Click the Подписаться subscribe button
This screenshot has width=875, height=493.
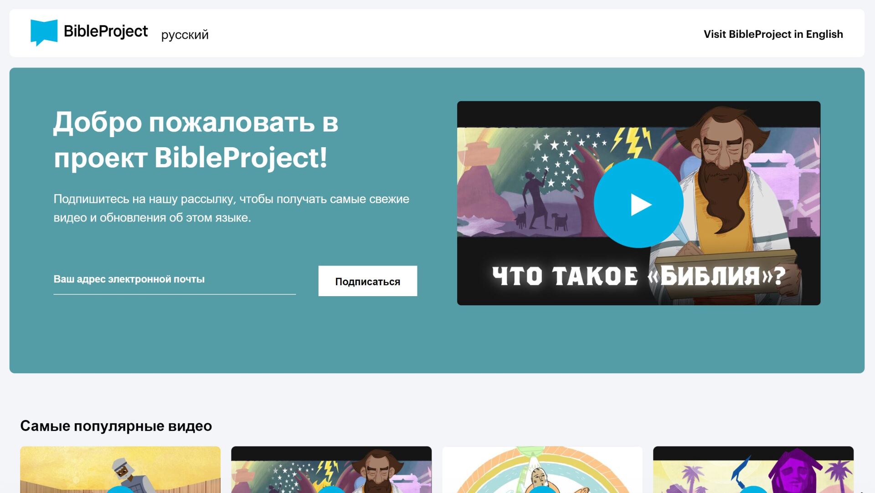click(x=367, y=281)
